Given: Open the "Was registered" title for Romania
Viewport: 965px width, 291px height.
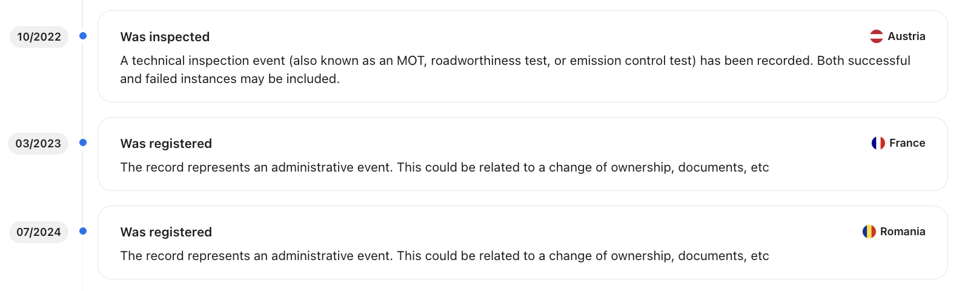Looking at the screenshot, I should click(x=166, y=232).
